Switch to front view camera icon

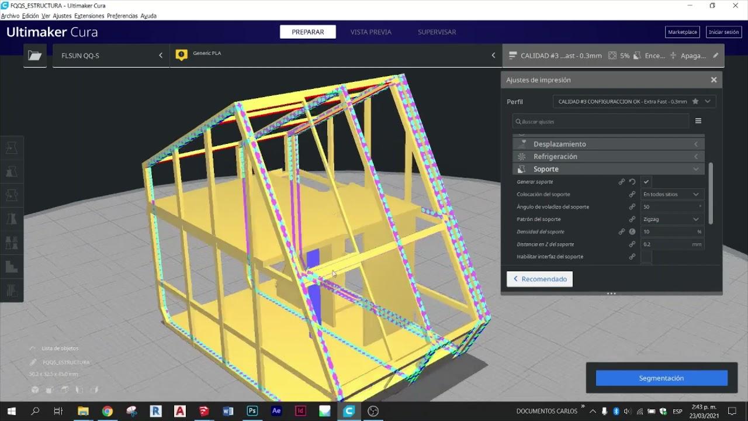click(50, 390)
